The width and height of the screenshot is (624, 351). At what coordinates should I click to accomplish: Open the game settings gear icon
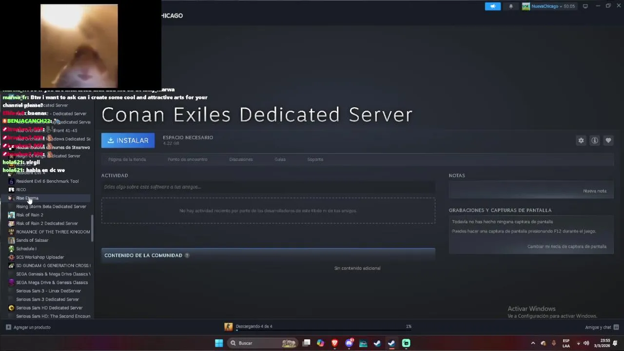(x=581, y=140)
